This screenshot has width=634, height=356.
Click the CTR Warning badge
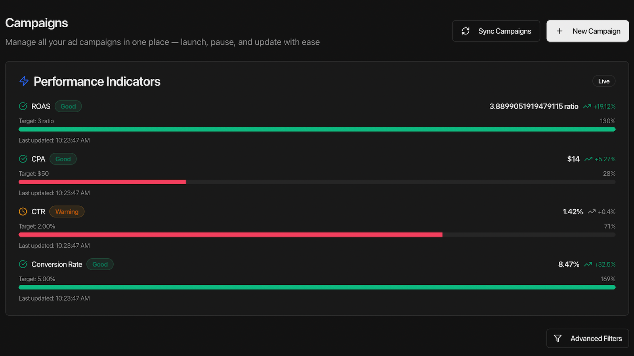[67, 212]
